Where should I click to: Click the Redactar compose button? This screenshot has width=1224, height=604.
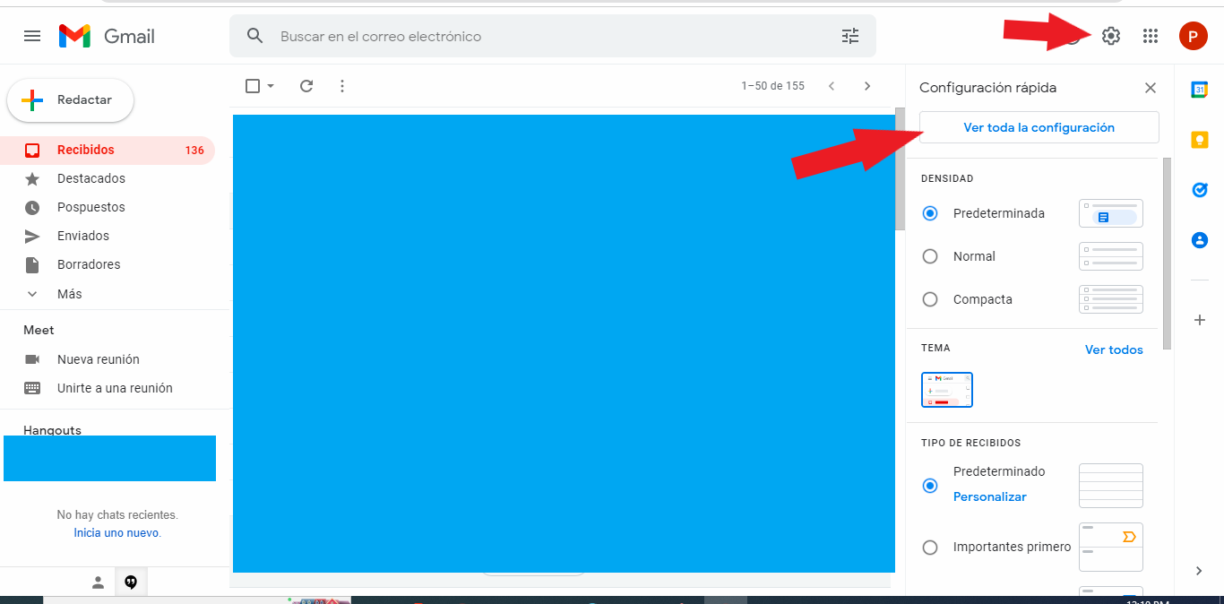pyautogui.click(x=71, y=100)
